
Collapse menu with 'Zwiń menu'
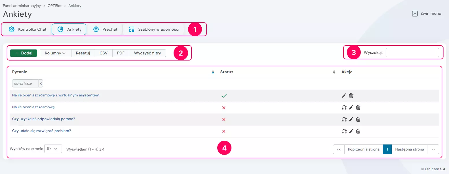(x=427, y=13)
